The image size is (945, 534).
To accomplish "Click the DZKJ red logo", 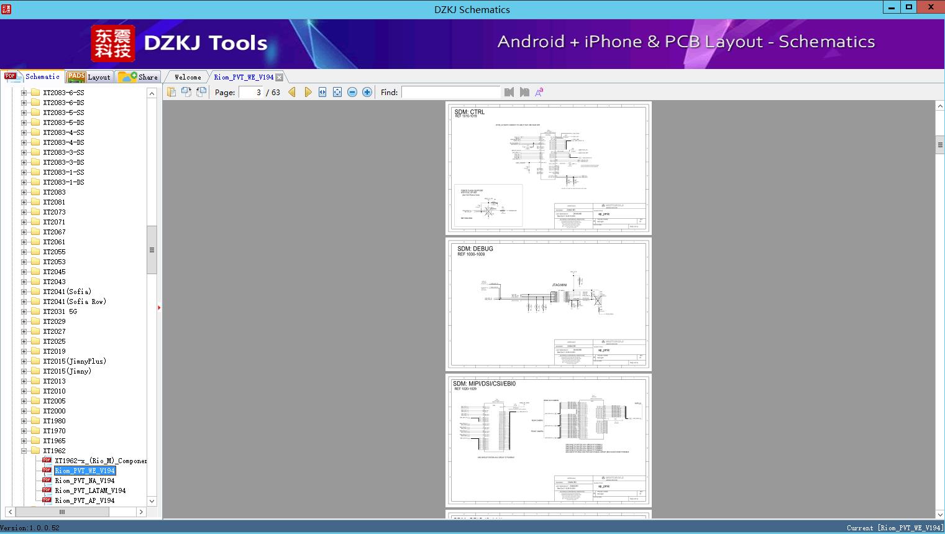I will 112,44.
